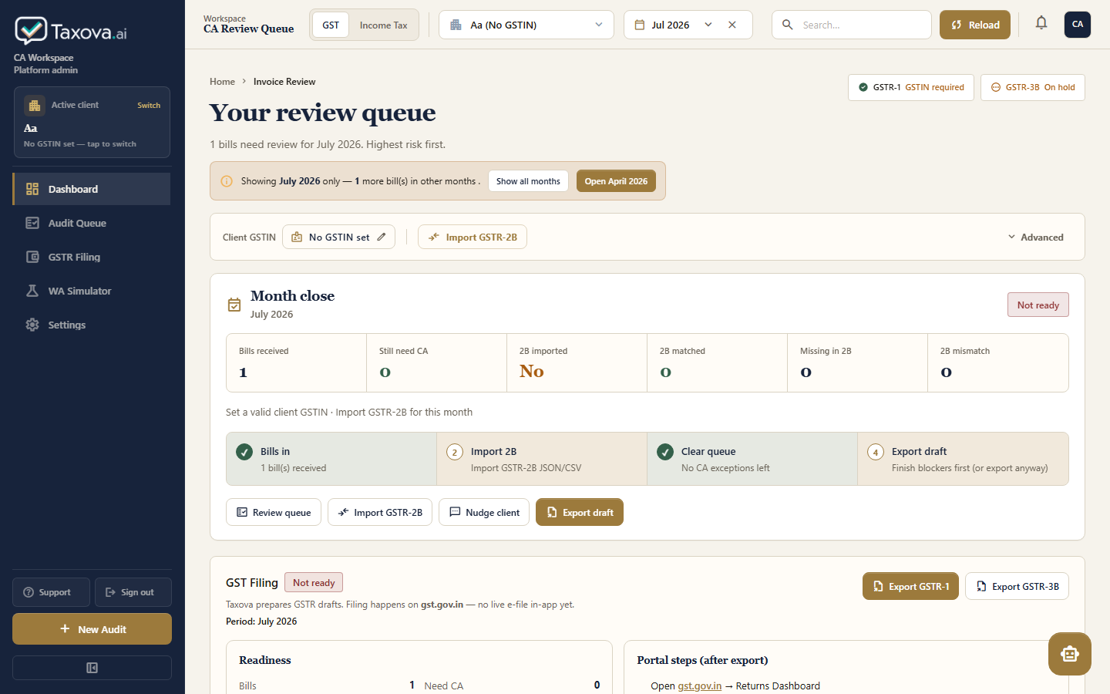Click the Search input field

point(852,25)
